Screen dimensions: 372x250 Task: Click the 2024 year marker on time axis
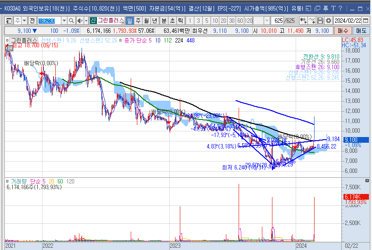pyautogui.click(x=301, y=246)
